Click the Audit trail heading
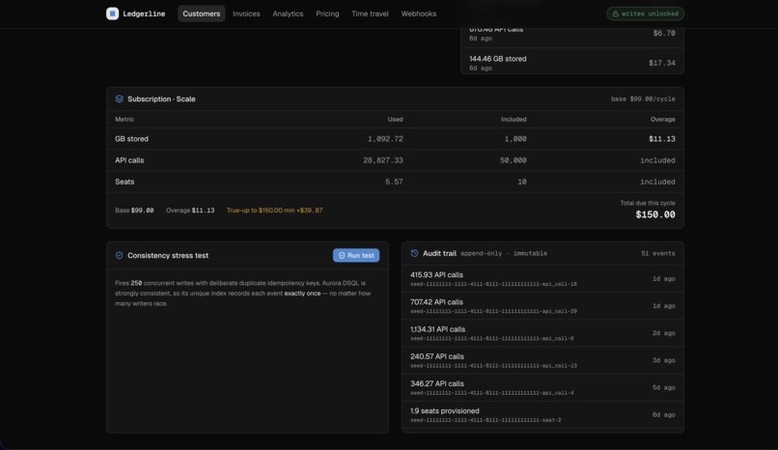Screen dimensions: 778x450 pyautogui.click(x=439, y=254)
